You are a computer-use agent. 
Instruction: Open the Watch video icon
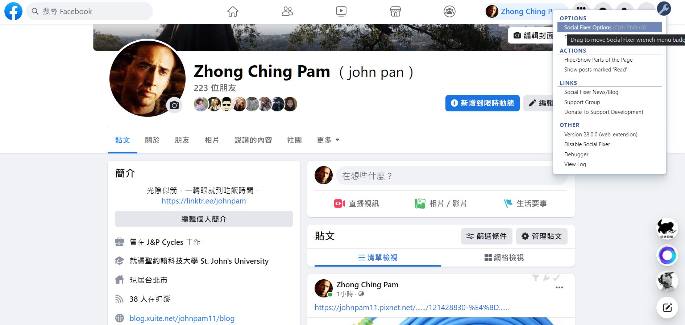(x=341, y=12)
